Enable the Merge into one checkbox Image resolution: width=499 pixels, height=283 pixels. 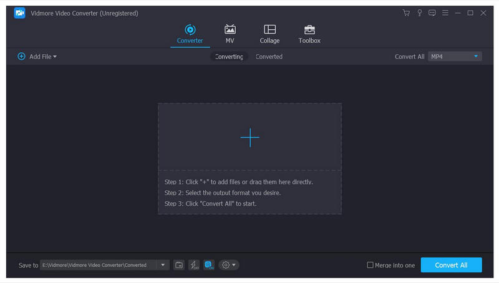(371, 265)
